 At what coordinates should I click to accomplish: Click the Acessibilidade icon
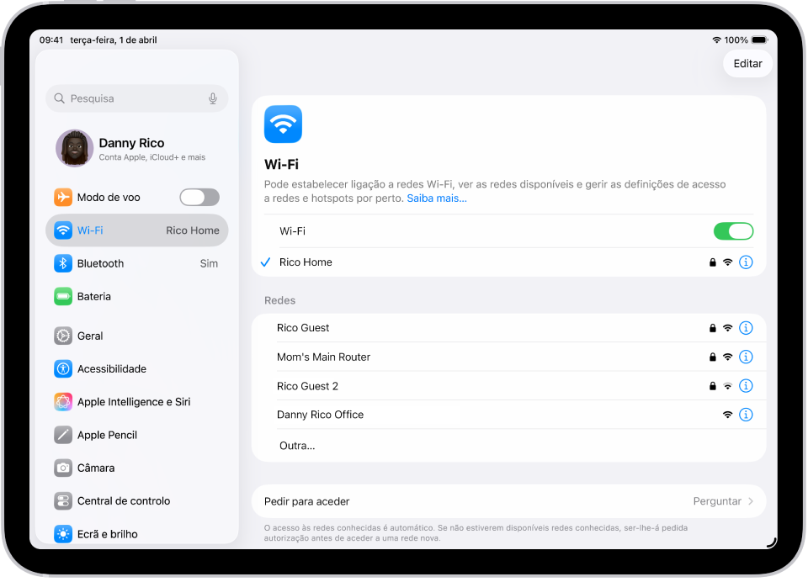click(63, 368)
